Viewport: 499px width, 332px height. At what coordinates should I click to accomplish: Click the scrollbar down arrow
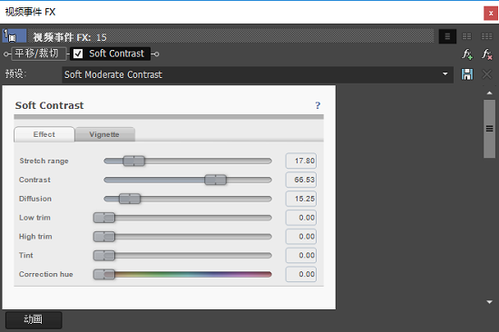click(489, 302)
